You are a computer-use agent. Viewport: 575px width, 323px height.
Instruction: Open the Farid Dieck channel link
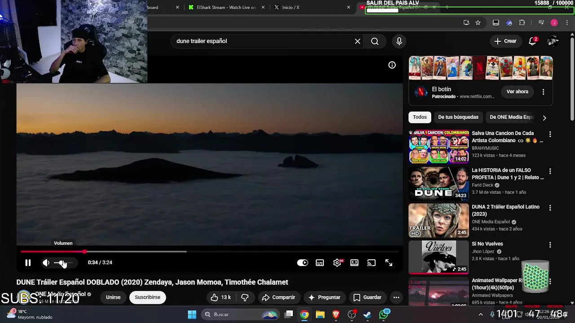[482, 185]
